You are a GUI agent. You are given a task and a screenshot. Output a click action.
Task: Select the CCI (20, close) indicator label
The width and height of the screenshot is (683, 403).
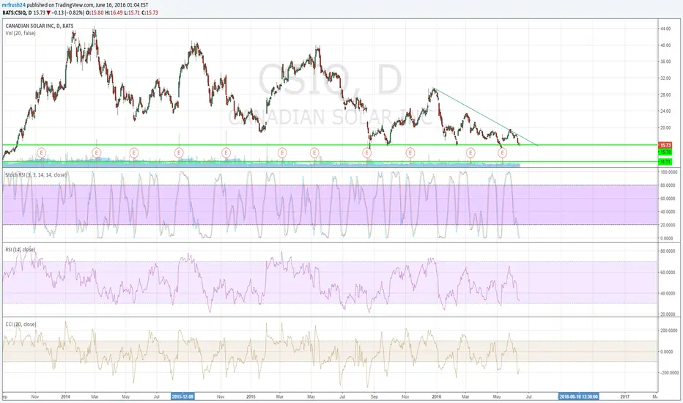coord(21,325)
